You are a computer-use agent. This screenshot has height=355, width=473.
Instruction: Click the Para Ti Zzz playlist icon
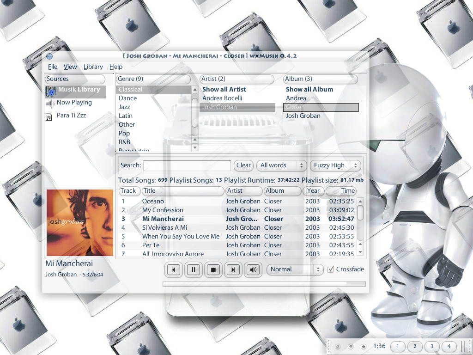point(49,117)
